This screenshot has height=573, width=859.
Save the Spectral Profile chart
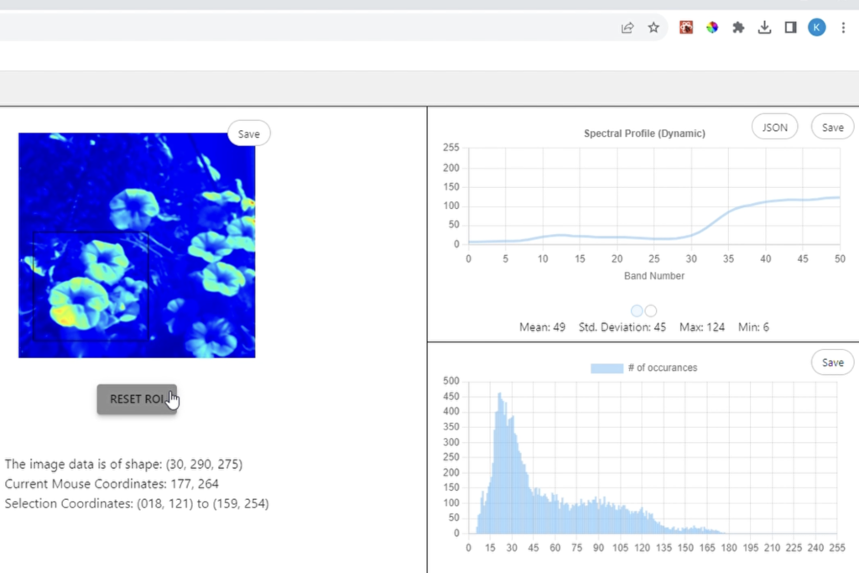(832, 128)
